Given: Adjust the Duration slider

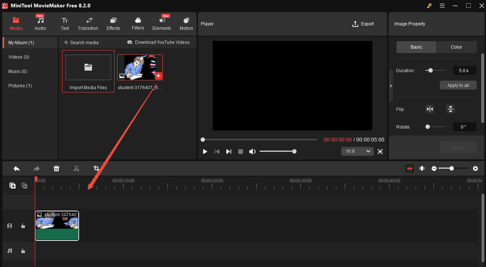Looking at the screenshot, I should point(435,70).
